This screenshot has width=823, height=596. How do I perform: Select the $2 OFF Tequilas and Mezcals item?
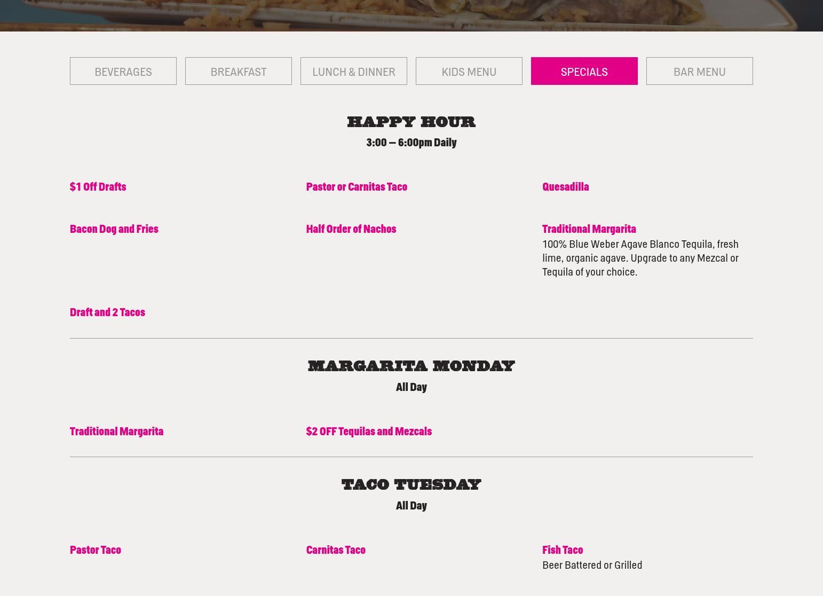point(369,431)
